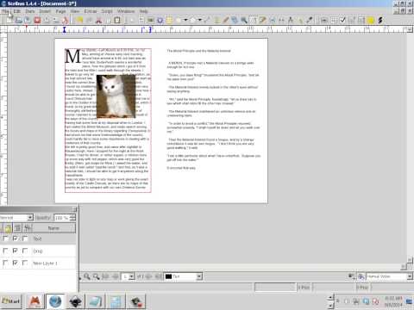Click the red Close document toolbar icon
This screenshot has width=414, height=310.
[37, 20]
